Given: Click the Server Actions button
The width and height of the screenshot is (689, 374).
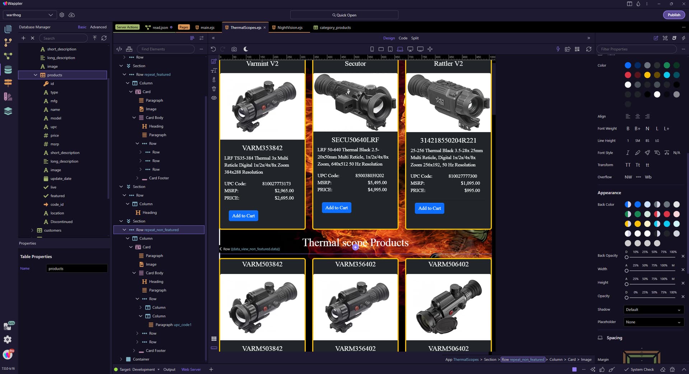Looking at the screenshot, I should [x=127, y=27].
